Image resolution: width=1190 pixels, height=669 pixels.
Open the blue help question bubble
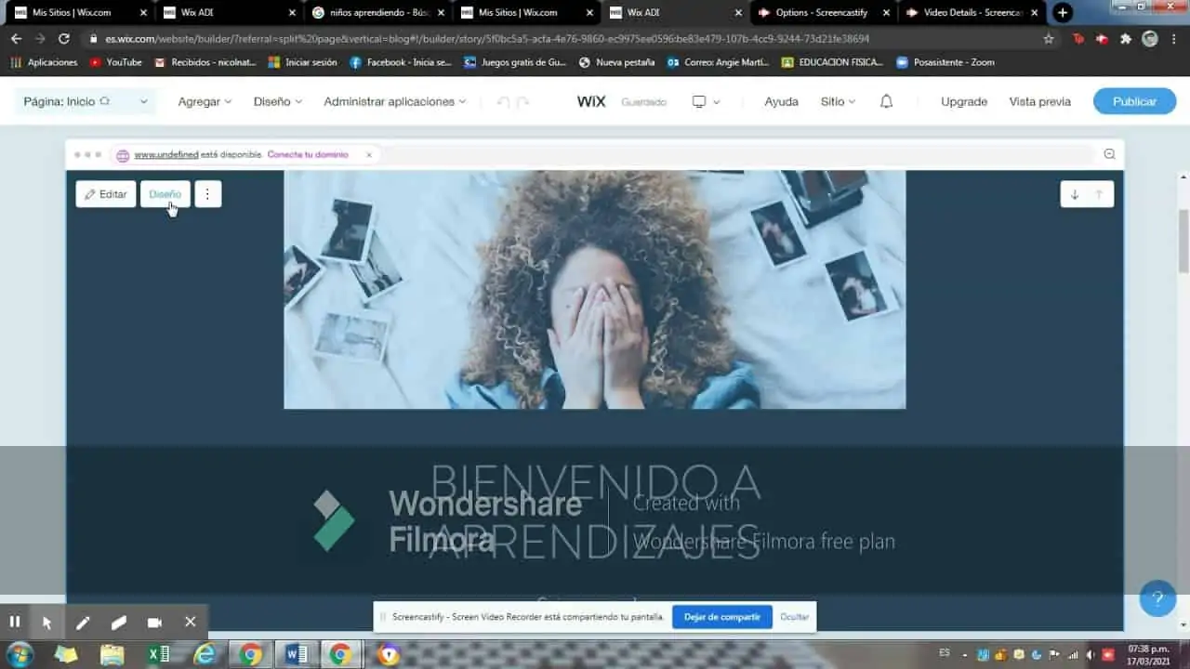[1157, 597]
